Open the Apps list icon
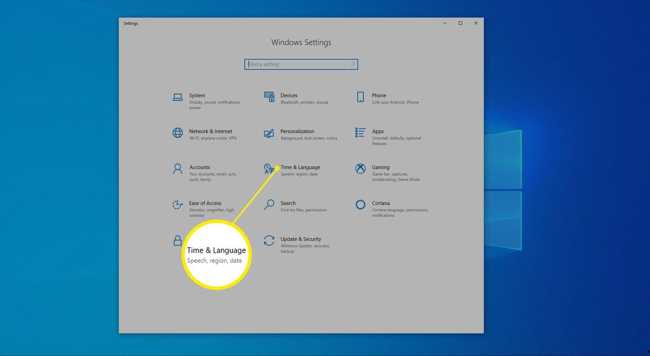The height and width of the screenshot is (356, 650). [361, 132]
